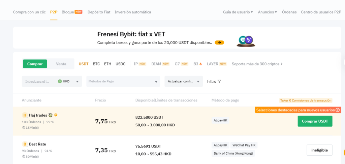
Task: Expand the Anuncios menu
Action: click(267, 12)
